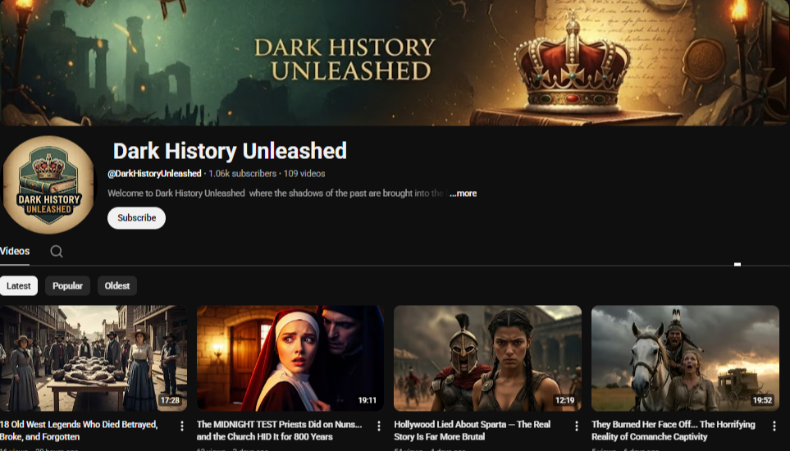This screenshot has width=790, height=451.
Task: Click the Dark History Unleashed channel avatar
Action: tap(49, 185)
